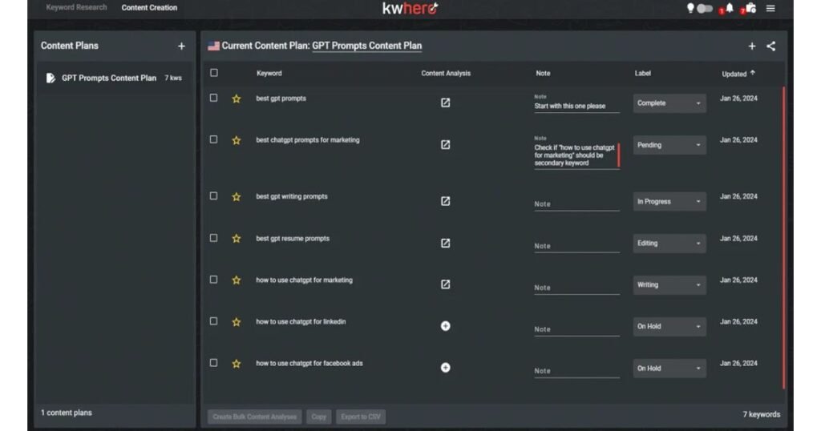Check the box for best chatgpt prompts for marketing

[x=213, y=139]
